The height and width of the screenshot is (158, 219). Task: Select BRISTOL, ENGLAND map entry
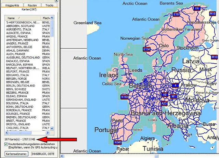[27, 124]
